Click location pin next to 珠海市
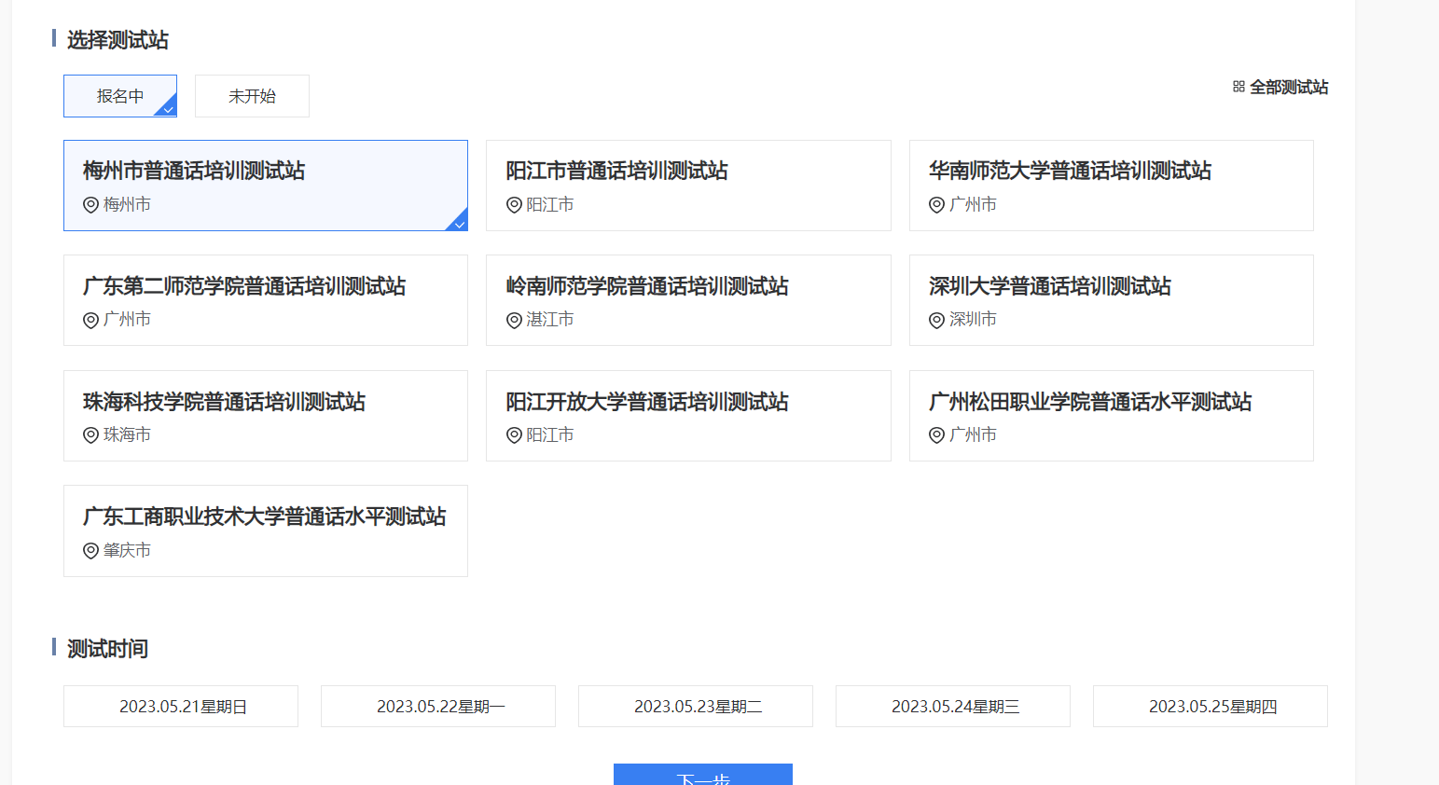1439x785 pixels. pyautogui.click(x=90, y=435)
